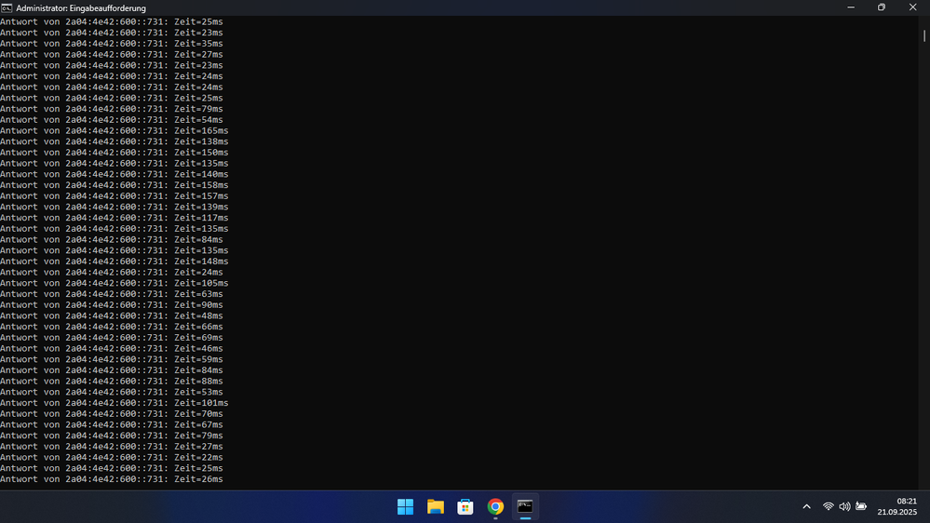Click the line with Zeit=101ms
The width and height of the screenshot is (930, 523).
[114, 403]
